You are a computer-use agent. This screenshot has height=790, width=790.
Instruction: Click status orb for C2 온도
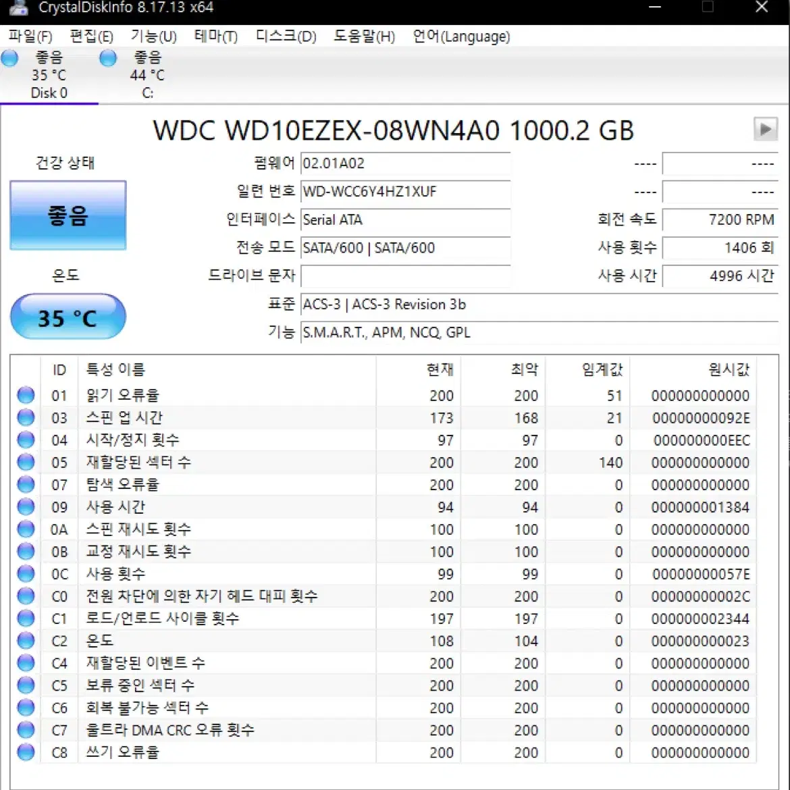coord(26,640)
